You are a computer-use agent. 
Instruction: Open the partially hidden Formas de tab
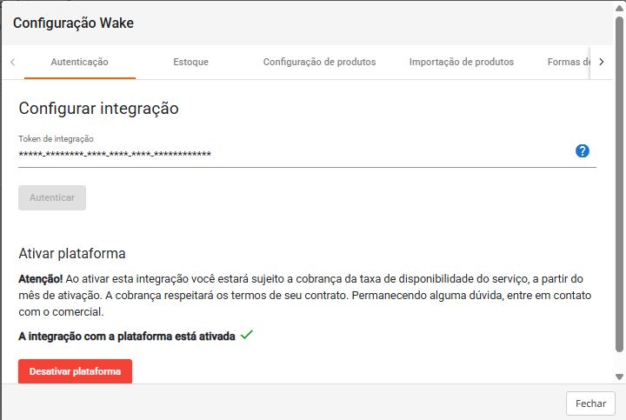coord(569,62)
